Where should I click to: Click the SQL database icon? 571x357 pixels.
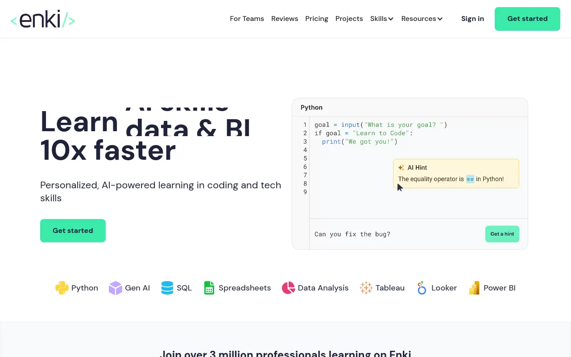pos(167,288)
